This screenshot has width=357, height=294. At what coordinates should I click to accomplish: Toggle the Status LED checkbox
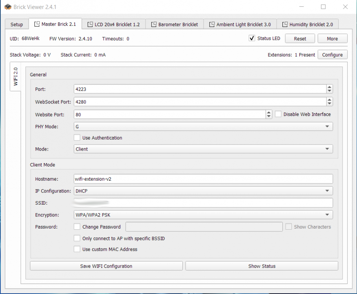(x=252, y=38)
